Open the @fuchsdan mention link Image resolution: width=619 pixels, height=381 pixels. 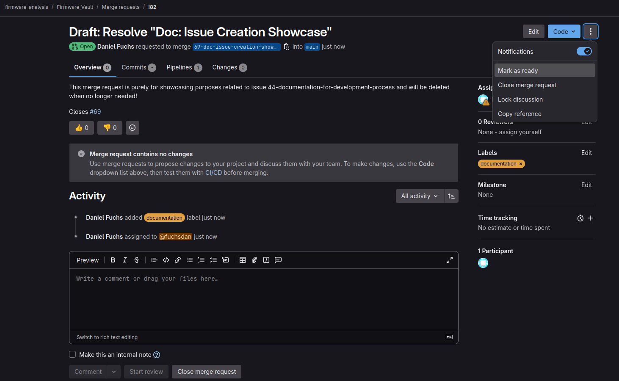[x=175, y=237]
